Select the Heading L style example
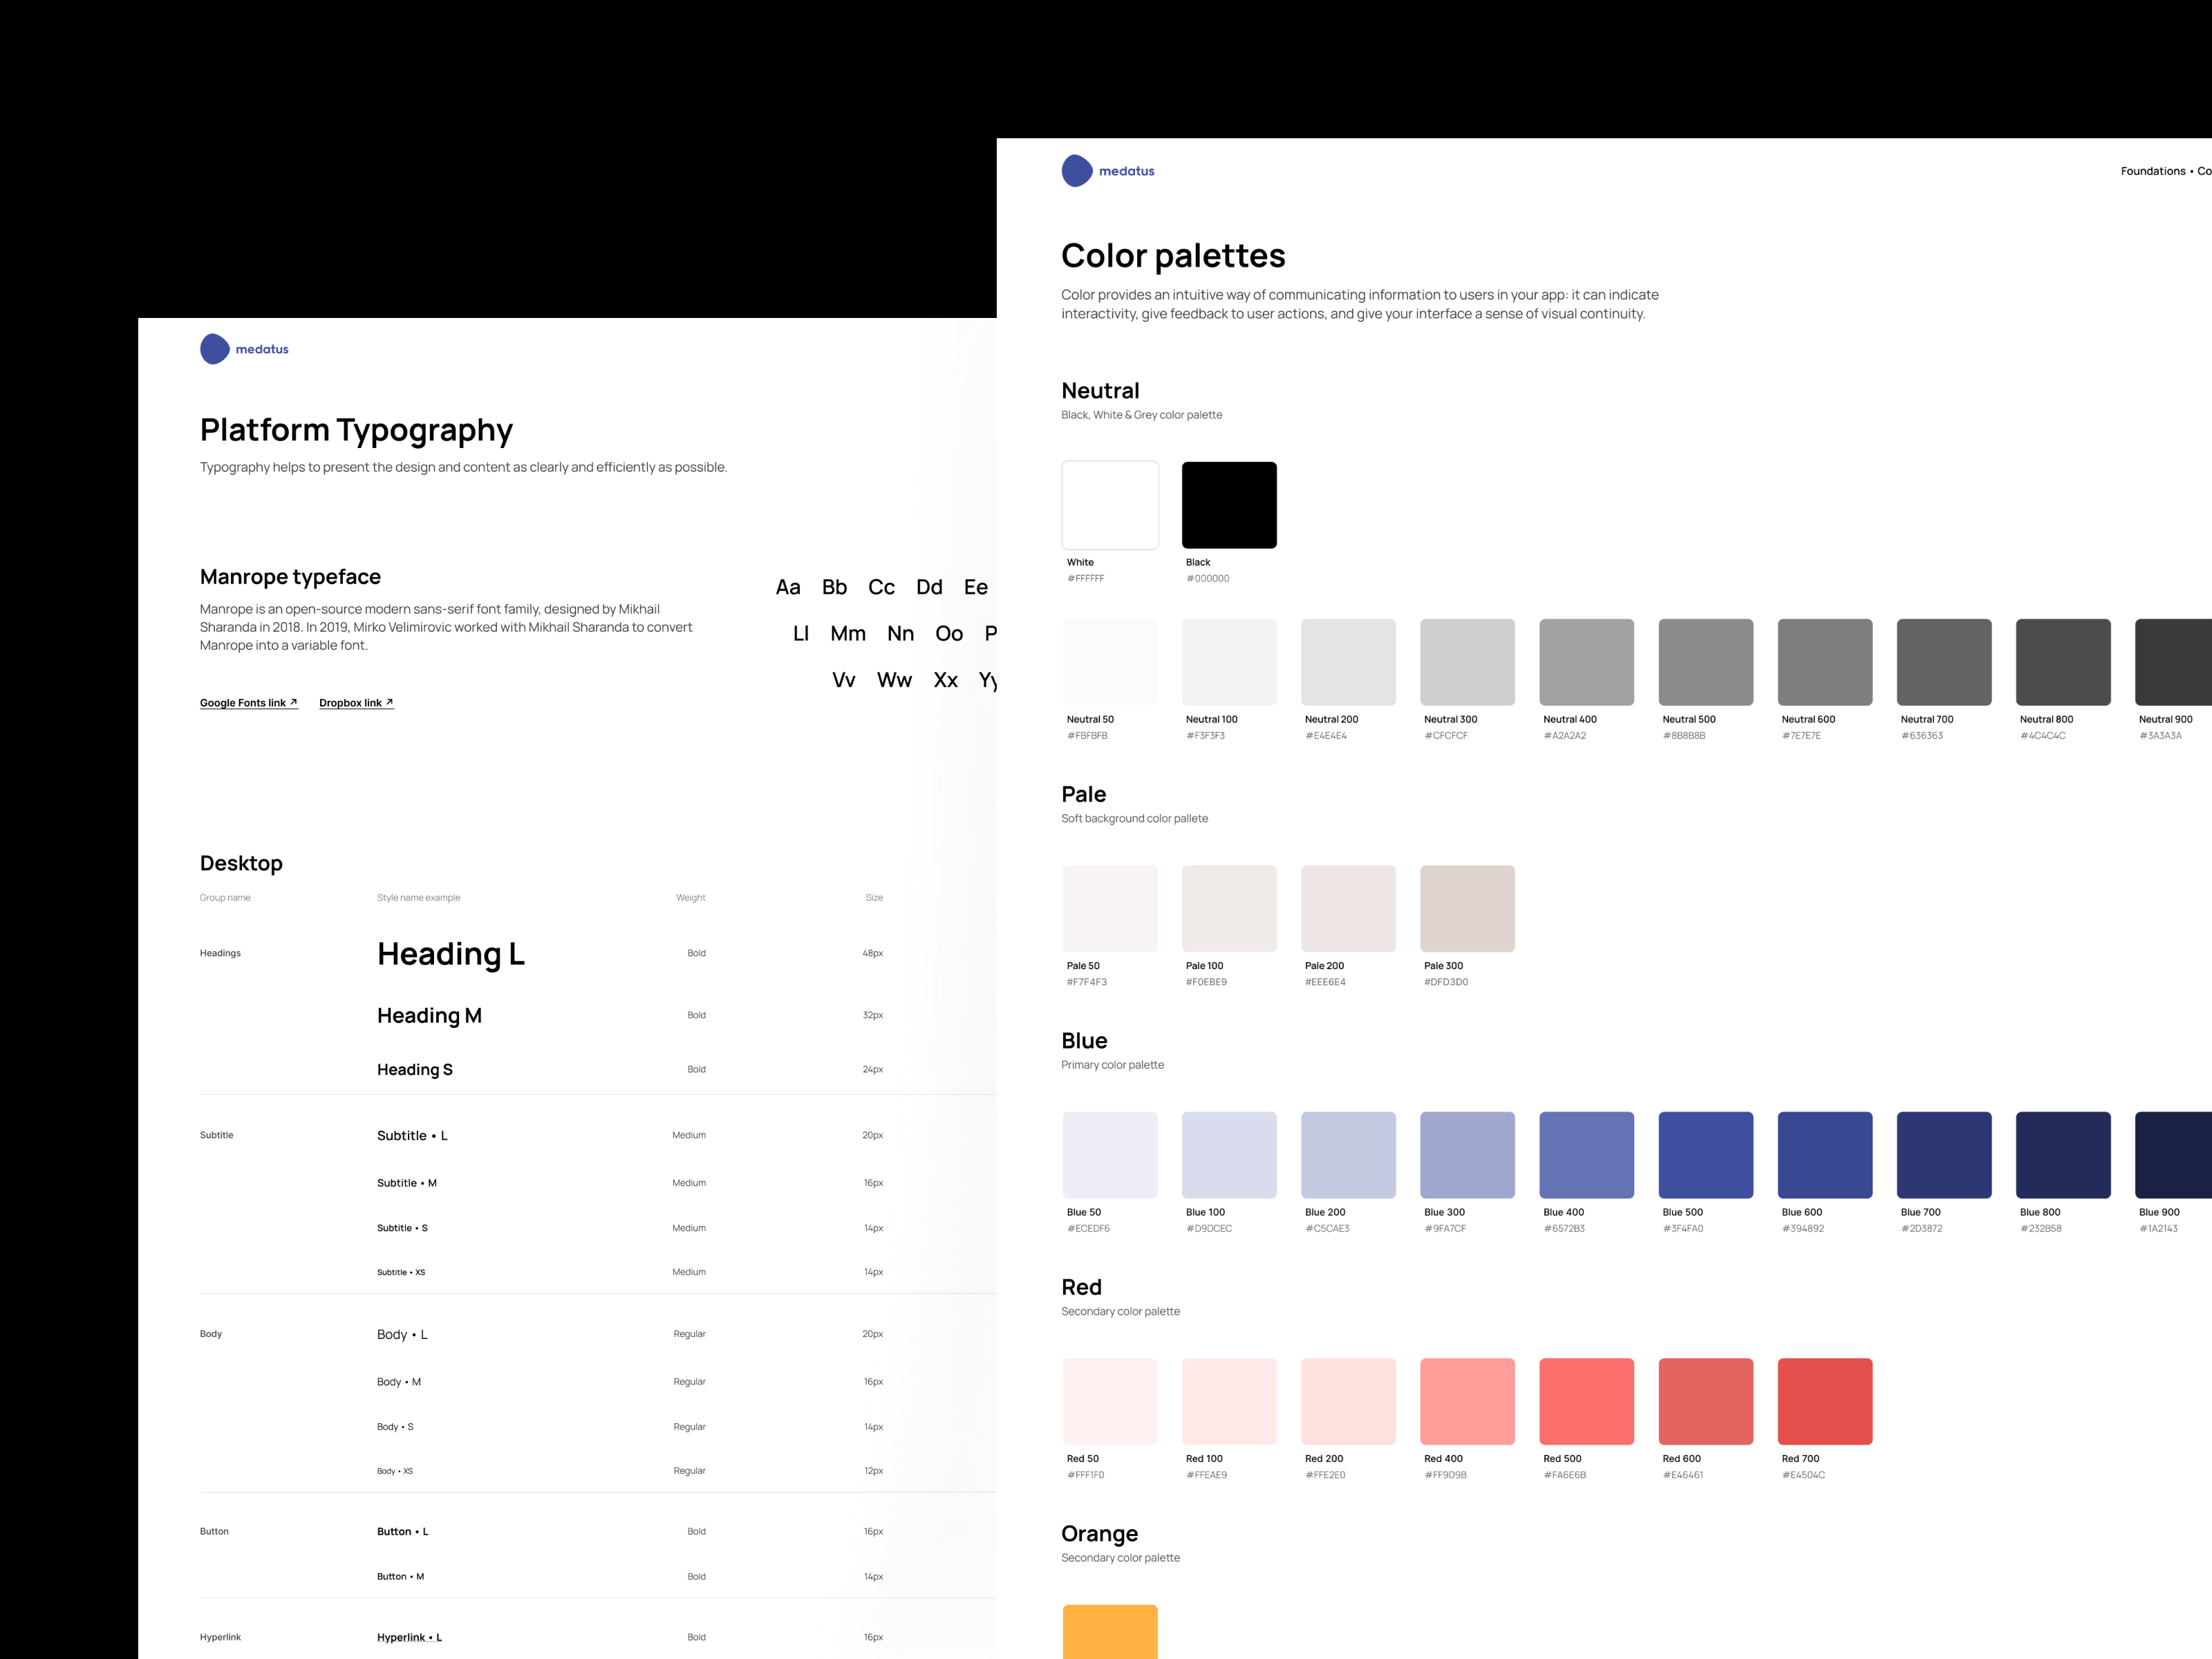 tap(451, 953)
